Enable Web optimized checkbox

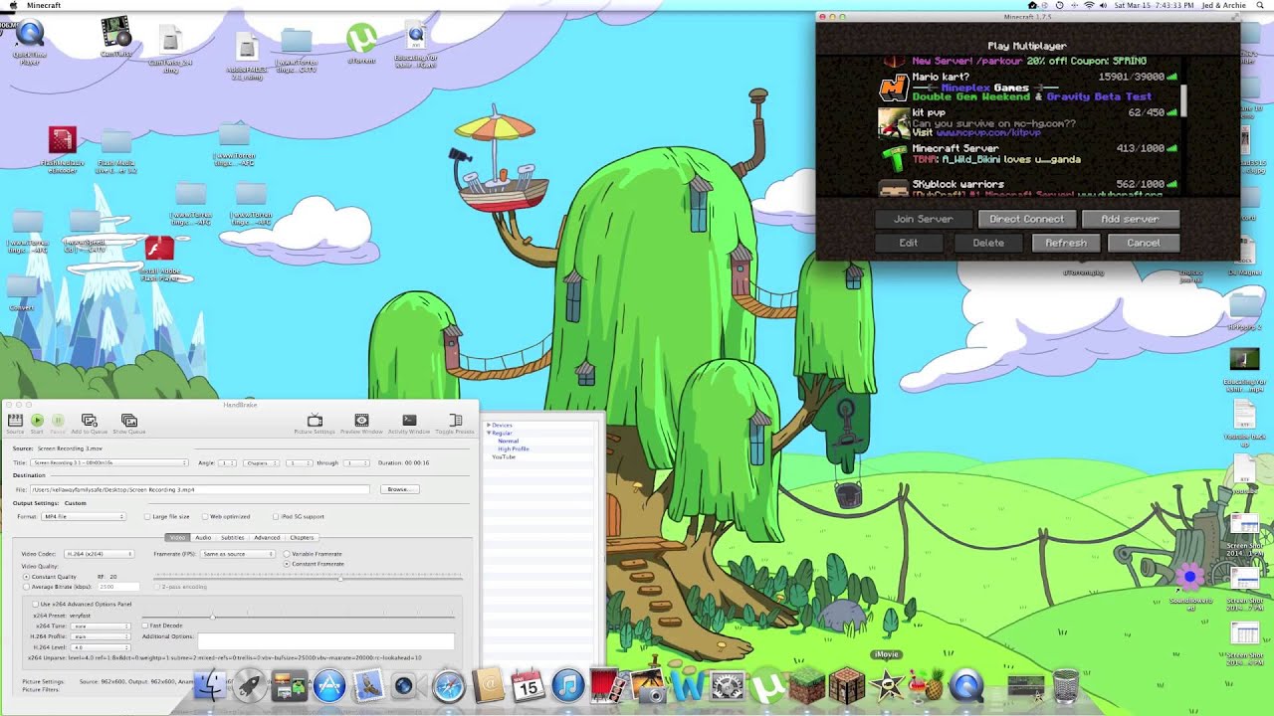[x=204, y=517]
